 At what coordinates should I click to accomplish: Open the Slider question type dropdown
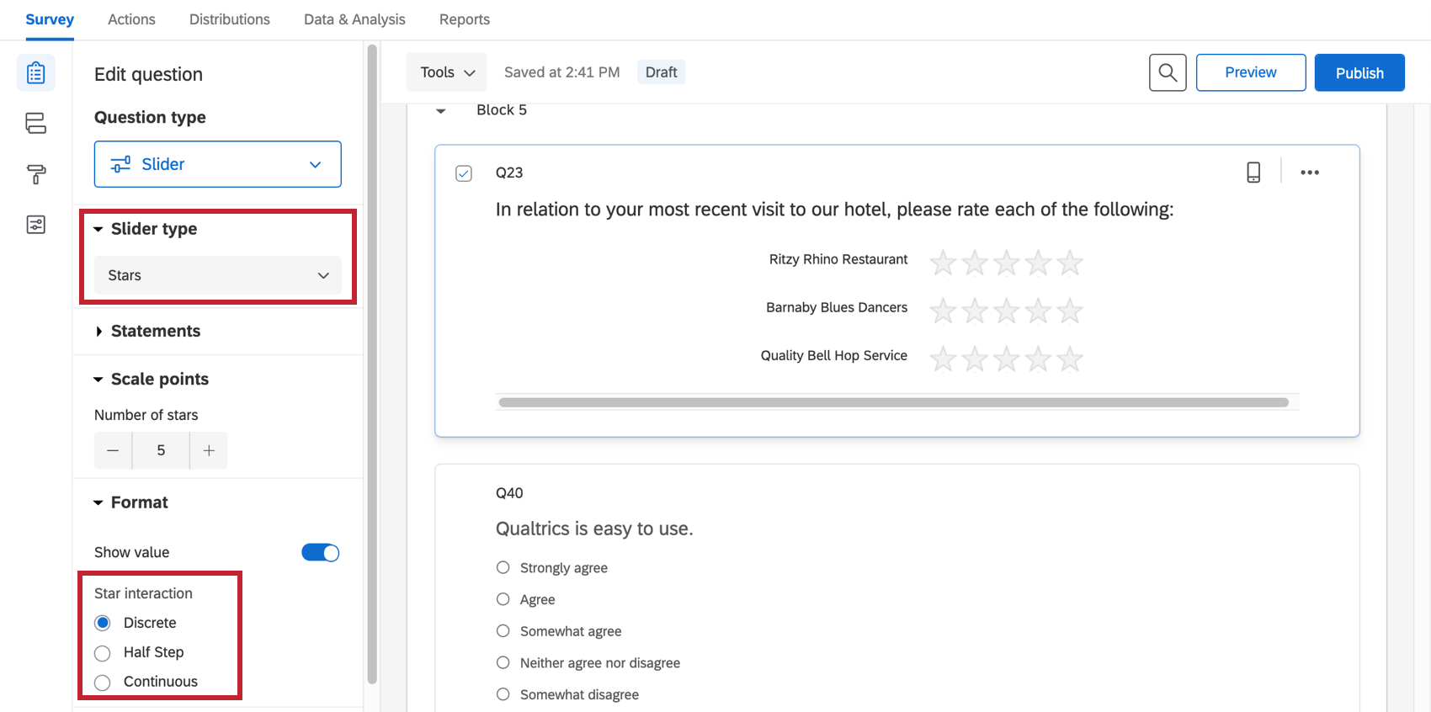(217, 164)
